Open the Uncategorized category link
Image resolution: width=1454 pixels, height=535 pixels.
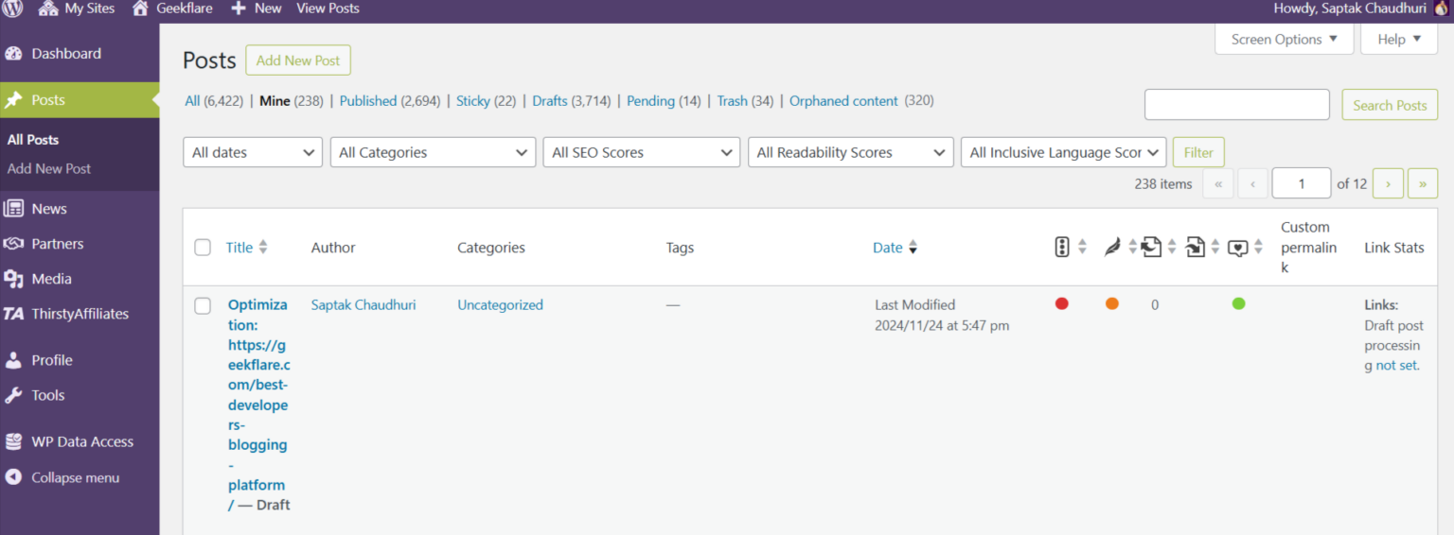point(500,305)
